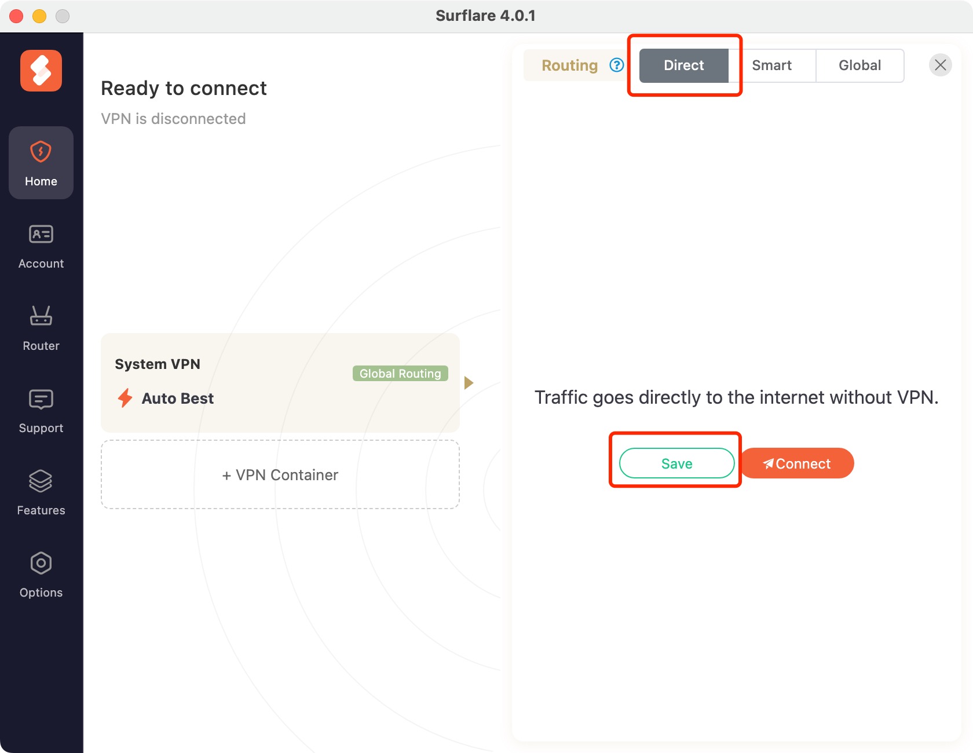Viewport: 973px width, 753px height.
Task: Click the yellow minimize window button
Action: click(39, 16)
